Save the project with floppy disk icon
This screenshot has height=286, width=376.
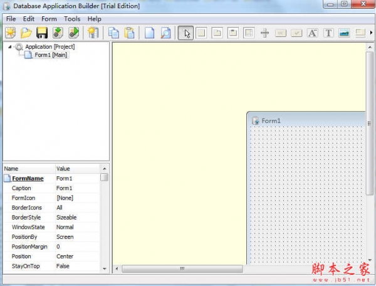[42, 33]
